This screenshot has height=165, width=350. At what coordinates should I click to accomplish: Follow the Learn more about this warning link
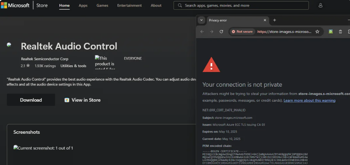point(309,100)
